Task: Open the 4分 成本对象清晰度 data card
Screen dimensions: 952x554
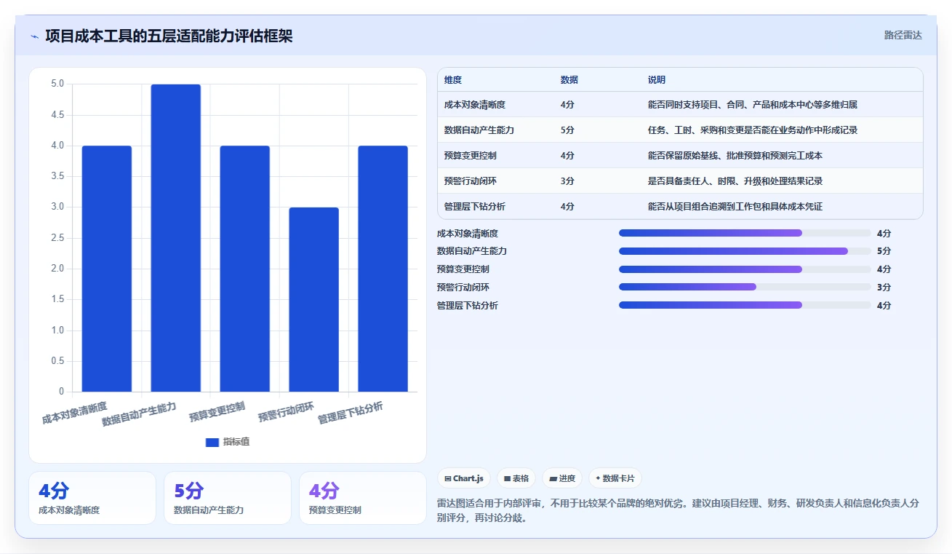Action: pyautogui.click(x=92, y=498)
